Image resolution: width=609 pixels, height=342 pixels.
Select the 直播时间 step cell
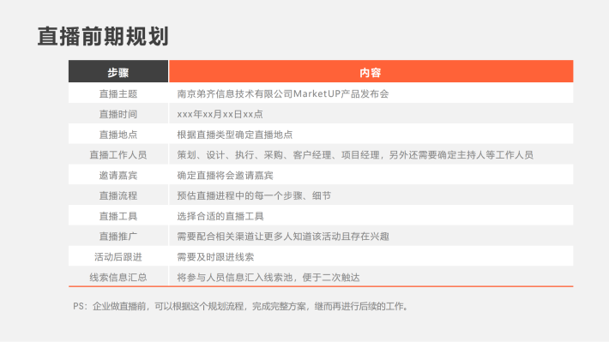tap(118, 114)
